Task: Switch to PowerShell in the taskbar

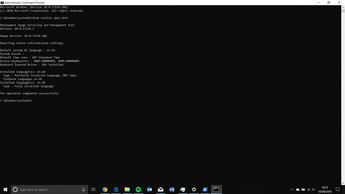Action: click(205, 189)
